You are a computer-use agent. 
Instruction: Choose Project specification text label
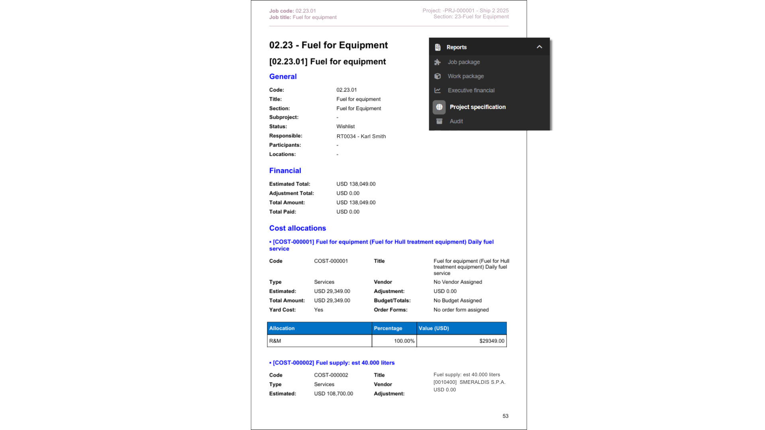(478, 107)
